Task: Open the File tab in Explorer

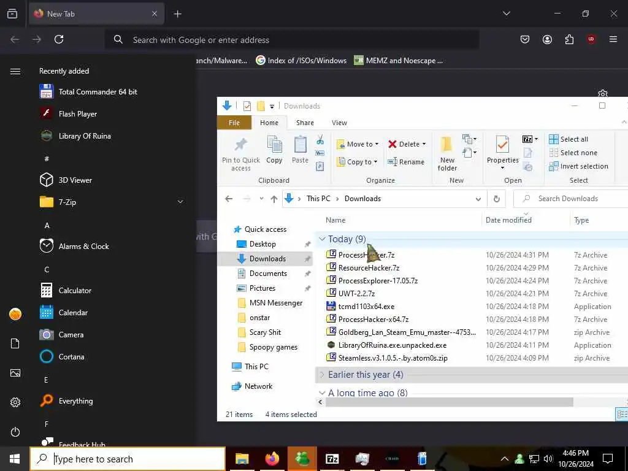Action: [234, 123]
